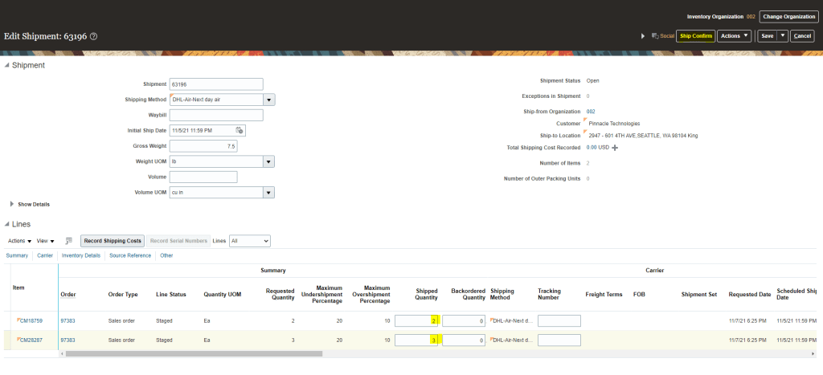Open item link CM18759
Image resolution: width=823 pixels, height=375 pixels.
32,320
